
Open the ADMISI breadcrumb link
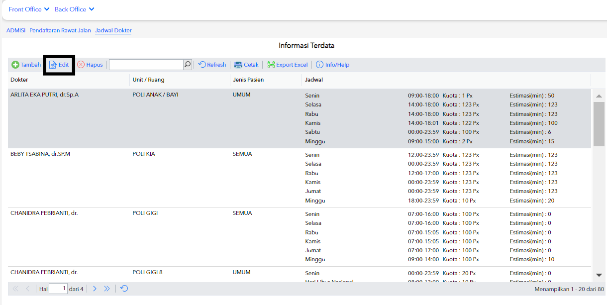[x=16, y=30]
